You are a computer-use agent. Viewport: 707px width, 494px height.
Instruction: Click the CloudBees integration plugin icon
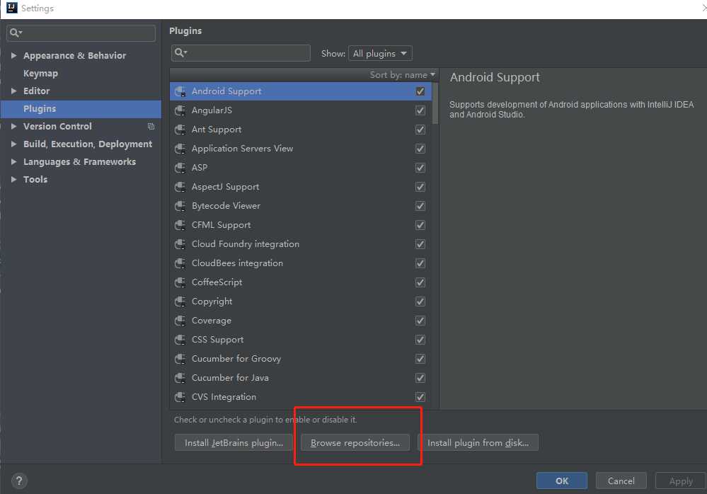coord(180,263)
